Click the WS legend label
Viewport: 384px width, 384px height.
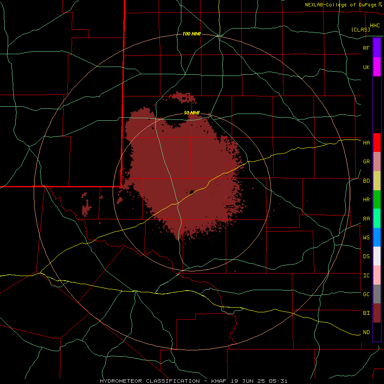pos(366,237)
